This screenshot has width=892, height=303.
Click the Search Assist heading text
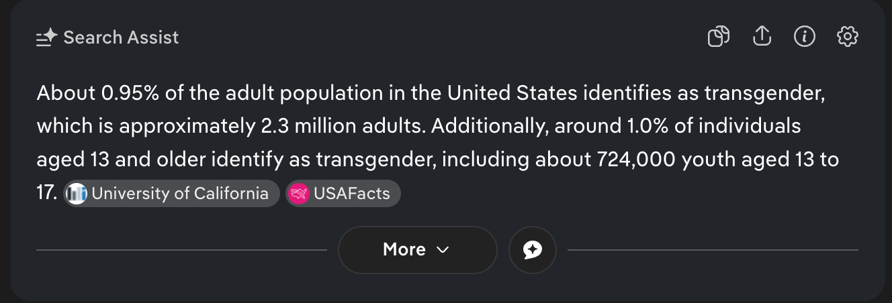click(x=121, y=38)
